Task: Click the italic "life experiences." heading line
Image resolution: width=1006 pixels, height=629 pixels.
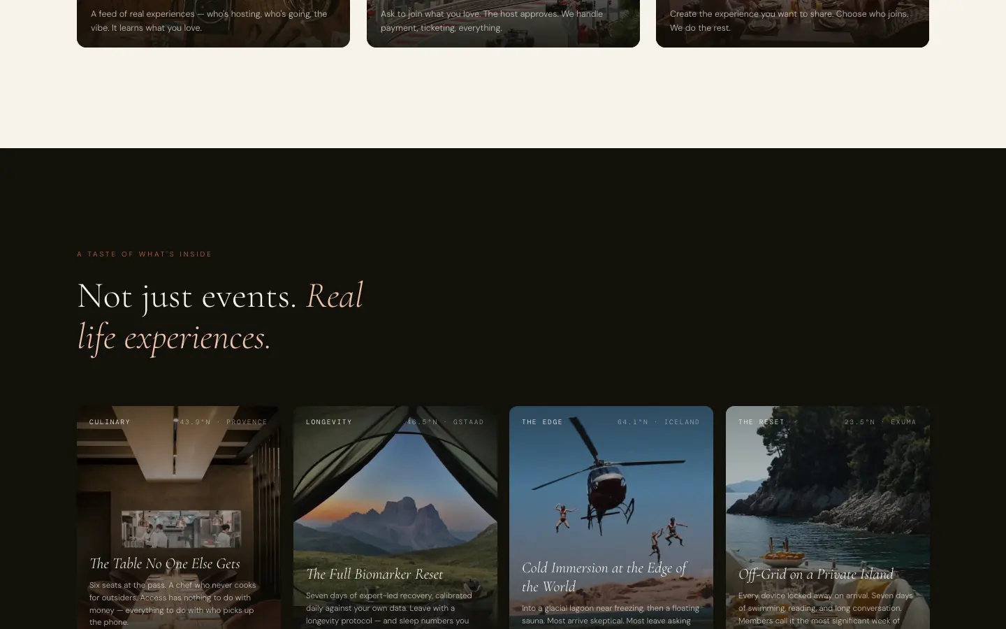Action: pyautogui.click(x=174, y=338)
